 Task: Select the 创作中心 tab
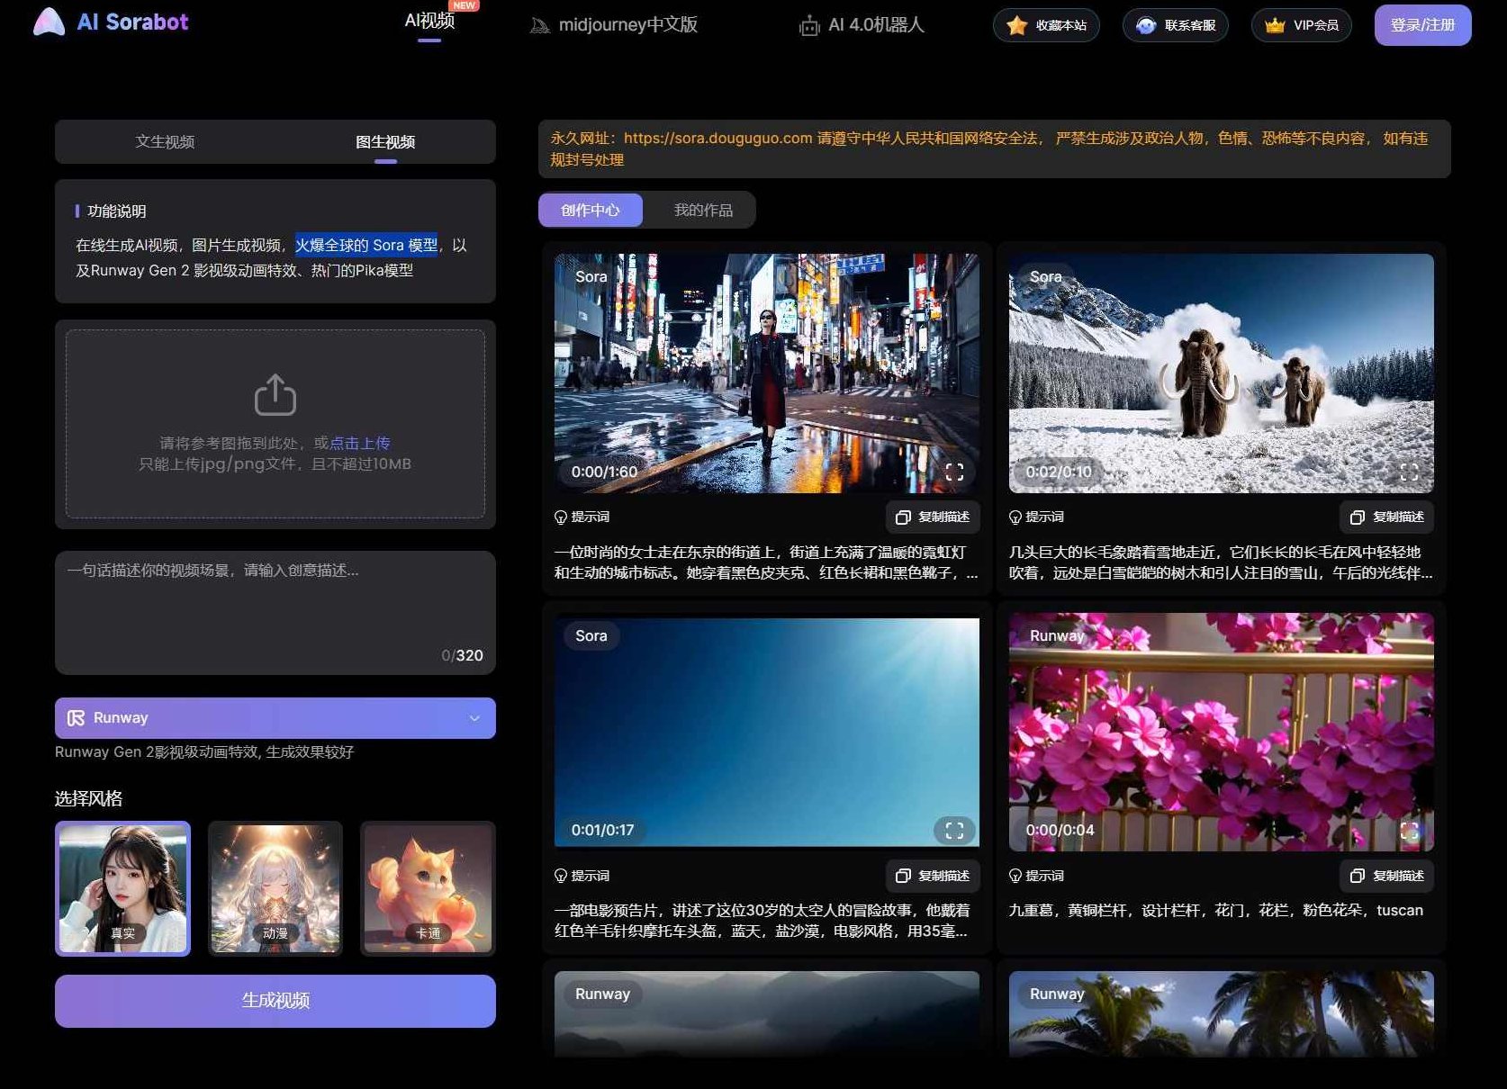pos(591,210)
